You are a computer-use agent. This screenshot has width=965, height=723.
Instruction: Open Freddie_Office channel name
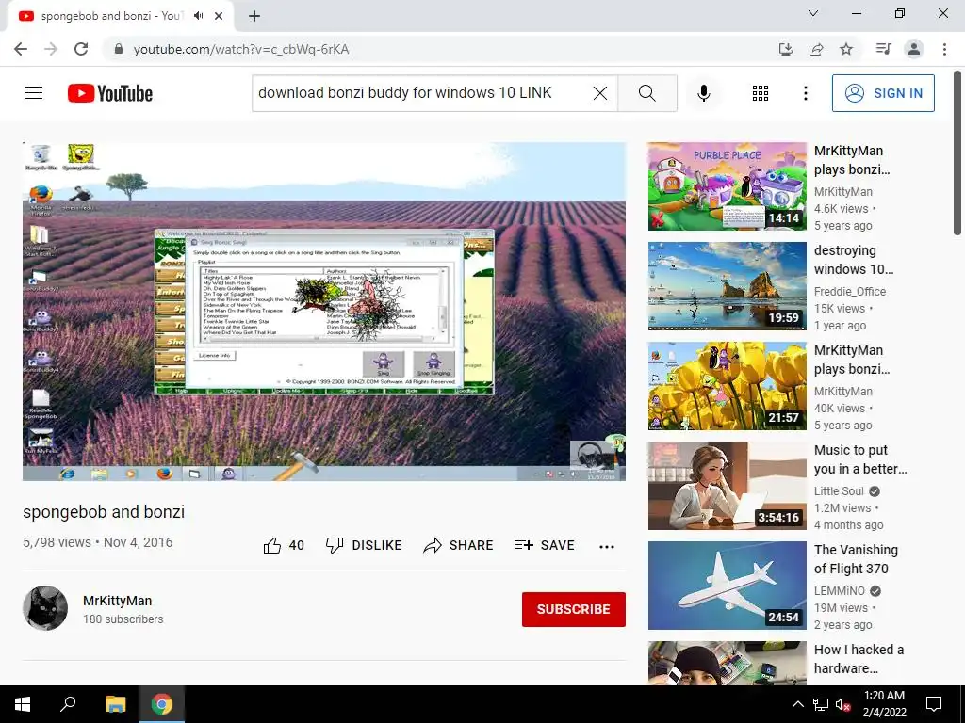[x=850, y=292]
